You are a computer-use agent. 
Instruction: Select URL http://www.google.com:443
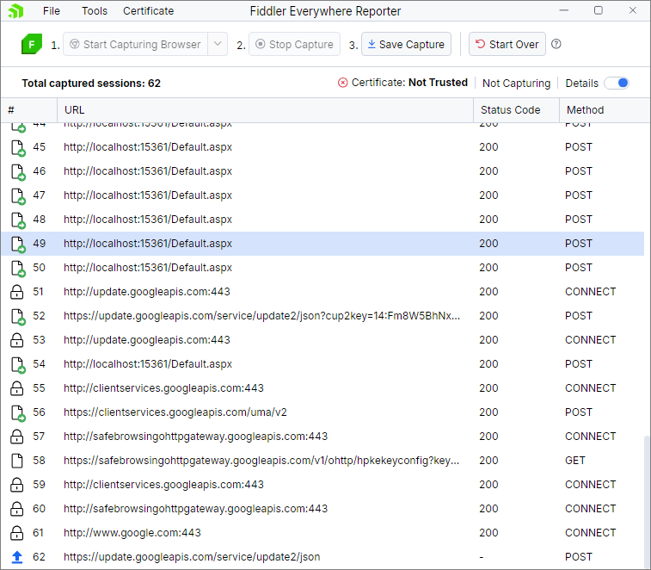click(x=132, y=533)
